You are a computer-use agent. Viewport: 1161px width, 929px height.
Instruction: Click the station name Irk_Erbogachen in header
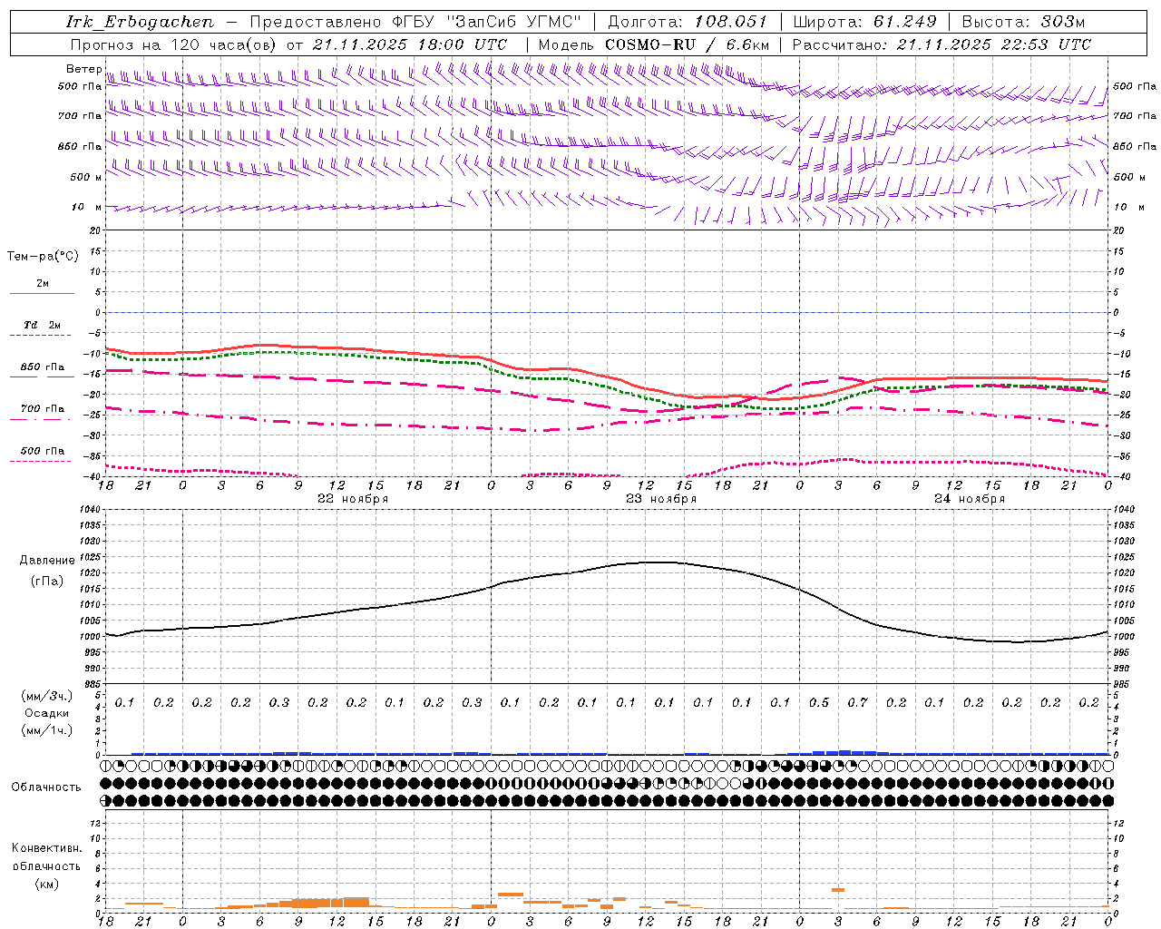(x=141, y=22)
